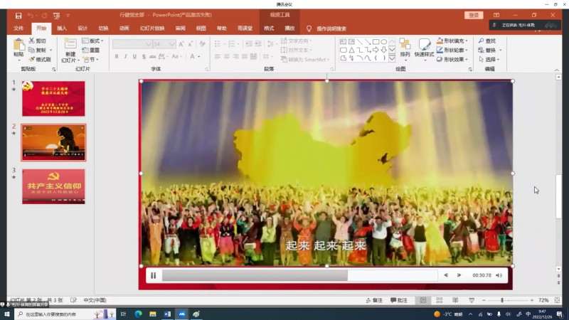Open the 幻灯片放映 Slide Show tab

click(152, 28)
